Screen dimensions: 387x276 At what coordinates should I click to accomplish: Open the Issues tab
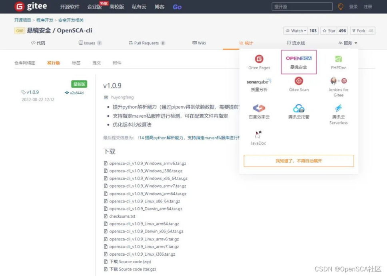tap(90, 43)
